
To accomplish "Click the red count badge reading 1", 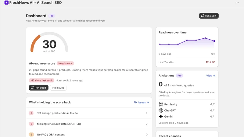I will tap(31, 113).
